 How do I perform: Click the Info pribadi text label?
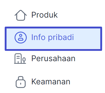tap(52, 37)
